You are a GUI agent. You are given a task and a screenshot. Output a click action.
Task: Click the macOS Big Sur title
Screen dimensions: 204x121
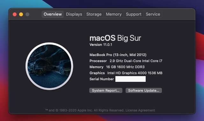(x=115, y=38)
